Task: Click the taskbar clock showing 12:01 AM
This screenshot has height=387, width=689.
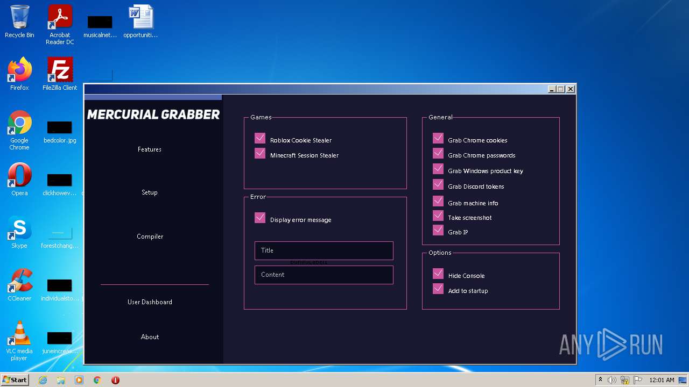Action: coord(662,380)
